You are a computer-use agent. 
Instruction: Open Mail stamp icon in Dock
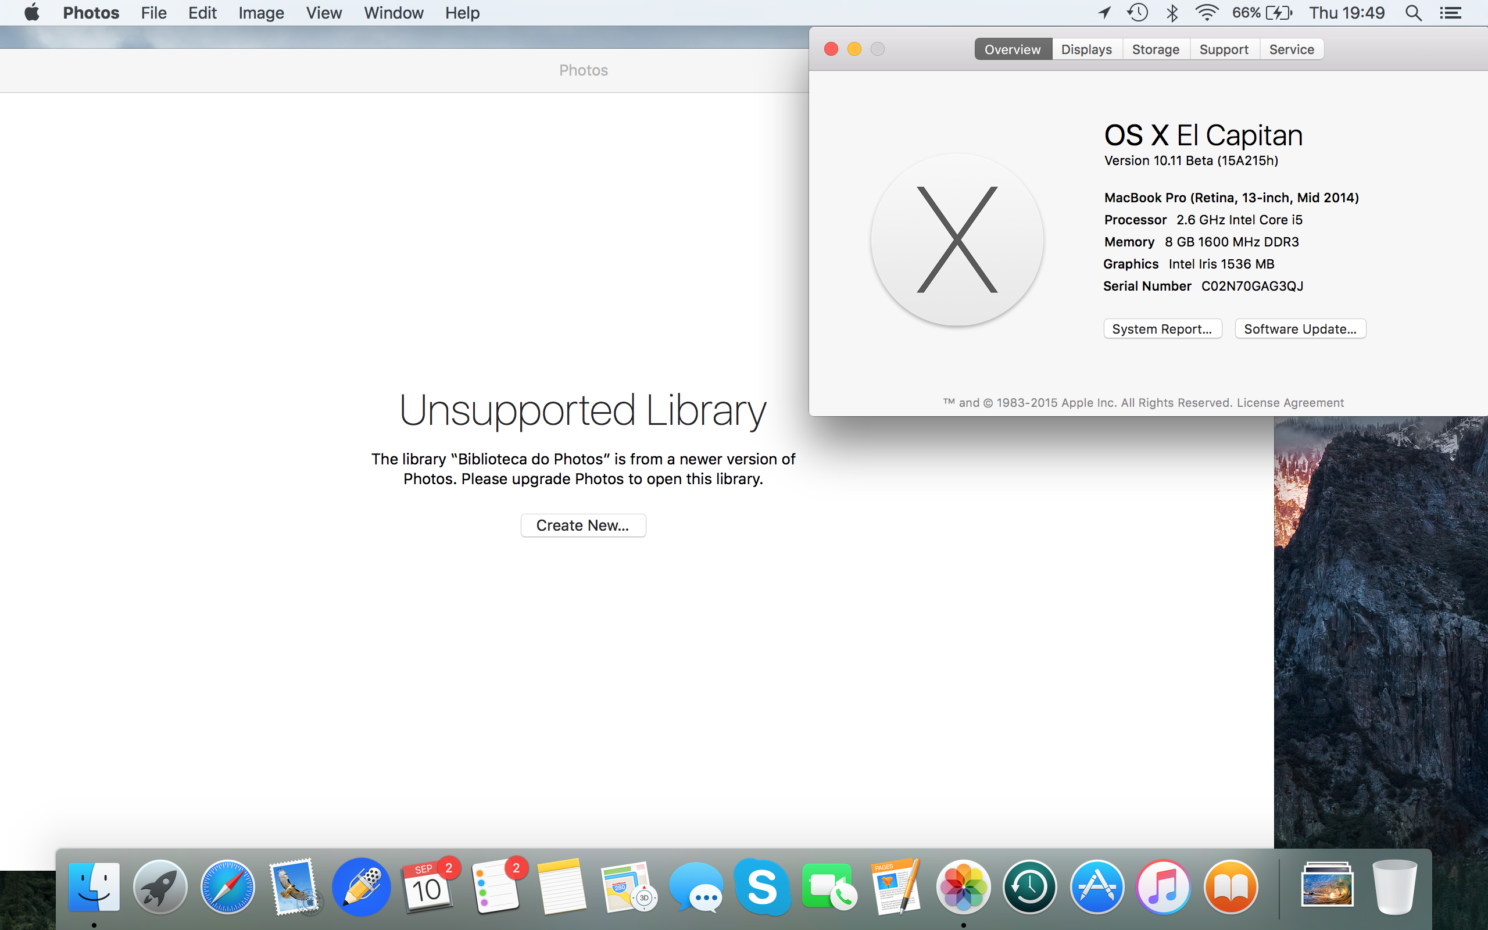[x=295, y=887]
